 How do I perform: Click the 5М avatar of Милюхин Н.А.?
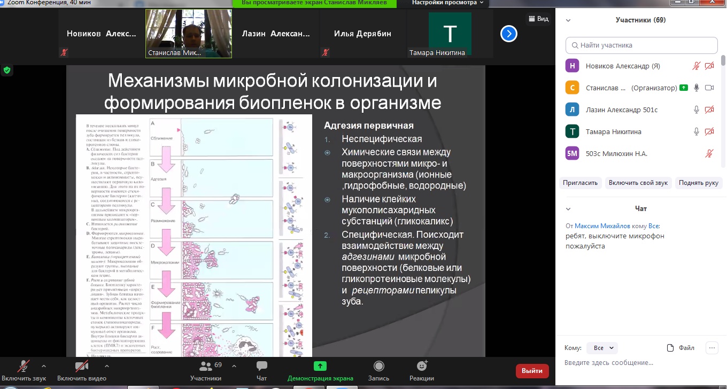click(x=573, y=153)
